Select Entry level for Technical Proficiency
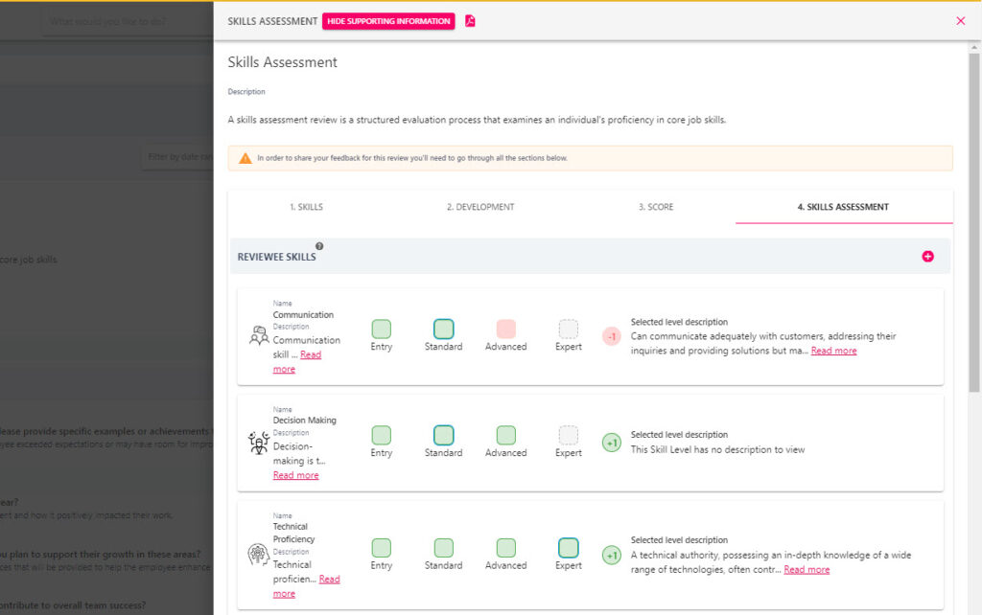 pyautogui.click(x=381, y=548)
